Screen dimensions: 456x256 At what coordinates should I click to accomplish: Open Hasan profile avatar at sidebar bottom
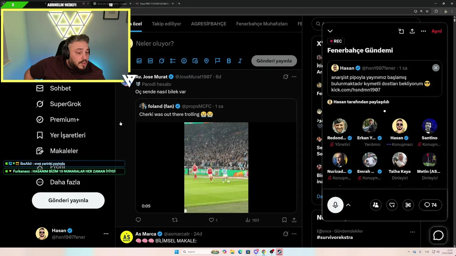pos(42,234)
